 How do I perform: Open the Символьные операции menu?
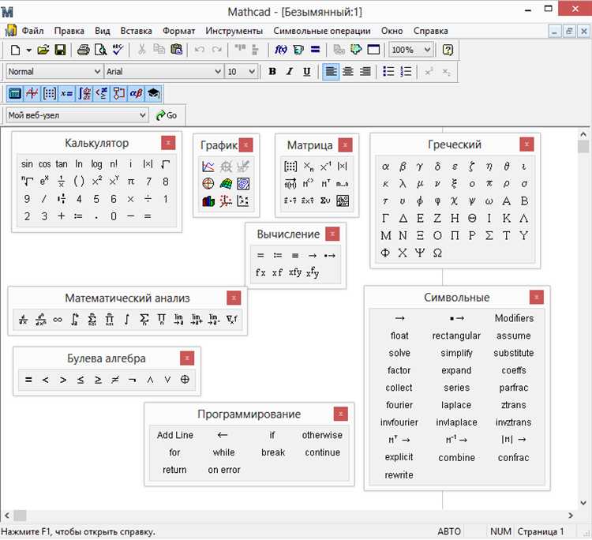(x=321, y=31)
